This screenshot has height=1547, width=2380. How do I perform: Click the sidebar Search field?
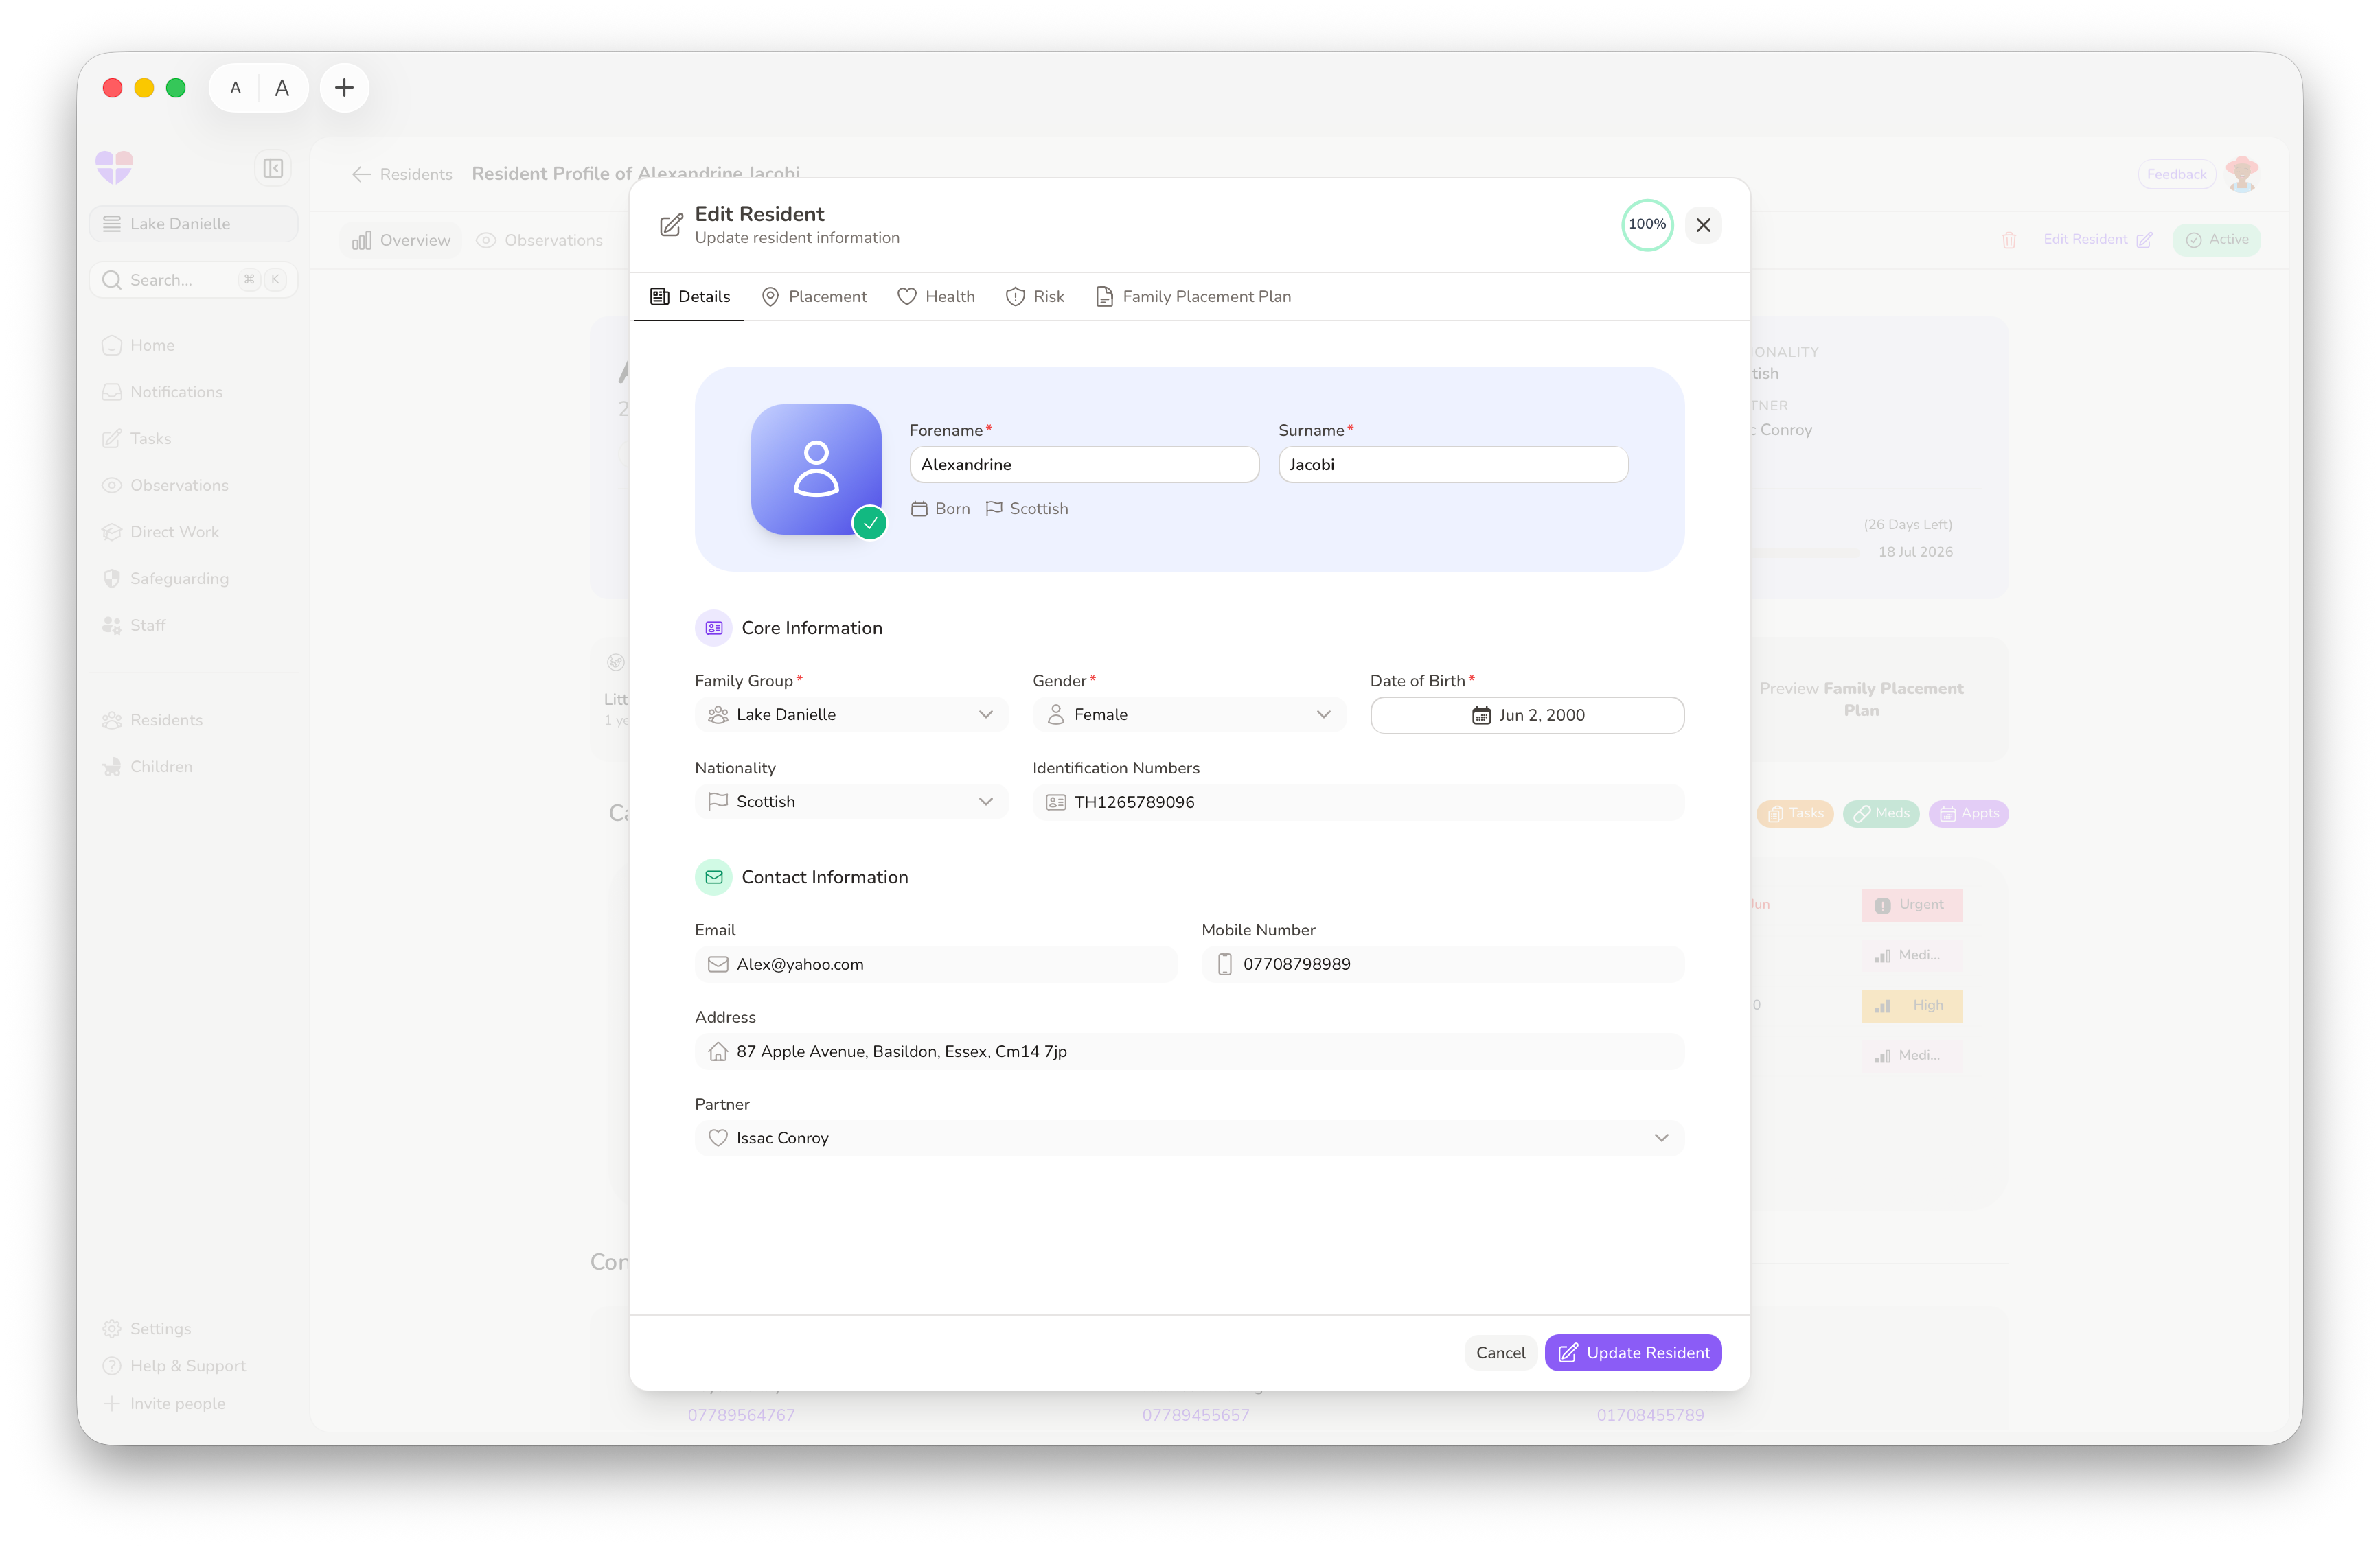194,280
